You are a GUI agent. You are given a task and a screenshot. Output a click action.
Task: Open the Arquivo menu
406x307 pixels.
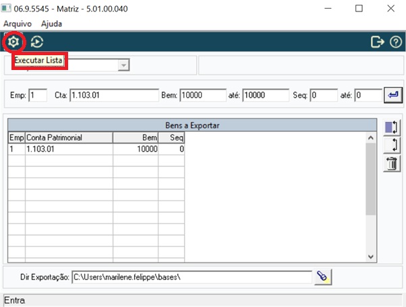pos(18,24)
